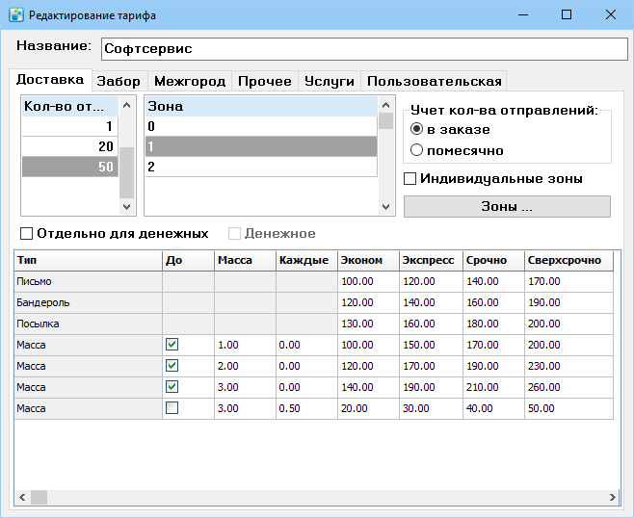The image size is (634, 518).
Task: Select zone 2 in Зона list
Action: pyautogui.click(x=261, y=167)
